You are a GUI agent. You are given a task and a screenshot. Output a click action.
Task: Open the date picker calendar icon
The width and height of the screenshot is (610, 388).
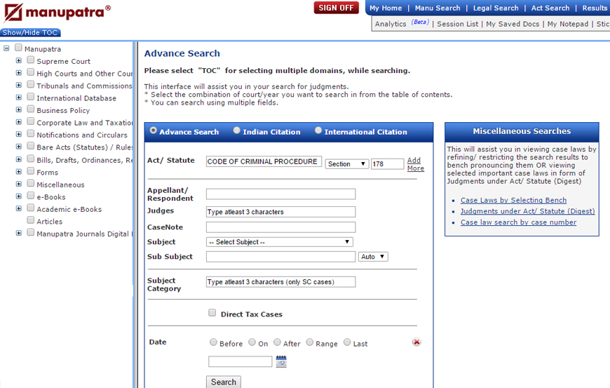[281, 361]
